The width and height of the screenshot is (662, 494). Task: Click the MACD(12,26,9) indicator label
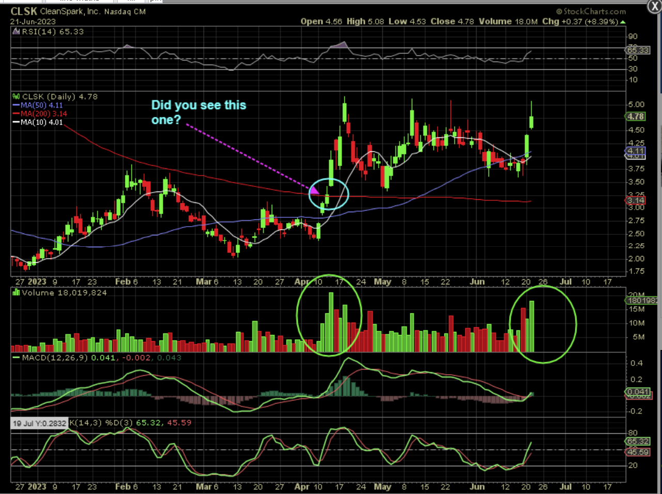55,358
